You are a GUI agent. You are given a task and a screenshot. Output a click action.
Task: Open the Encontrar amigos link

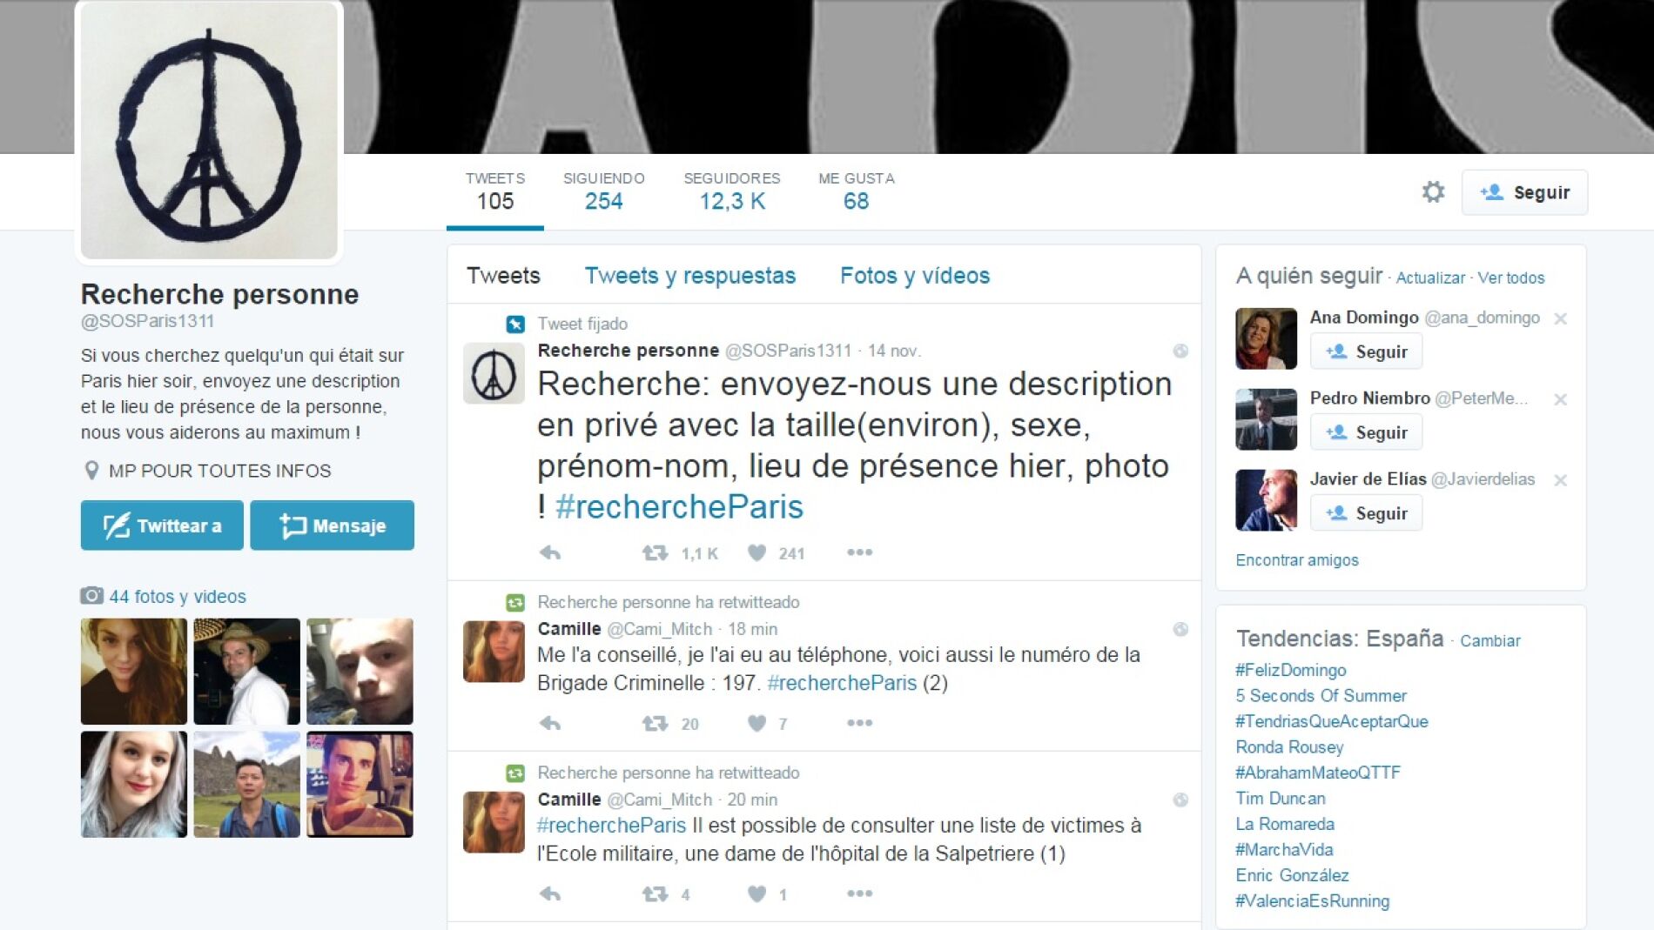pyautogui.click(x=1297, y=560)
